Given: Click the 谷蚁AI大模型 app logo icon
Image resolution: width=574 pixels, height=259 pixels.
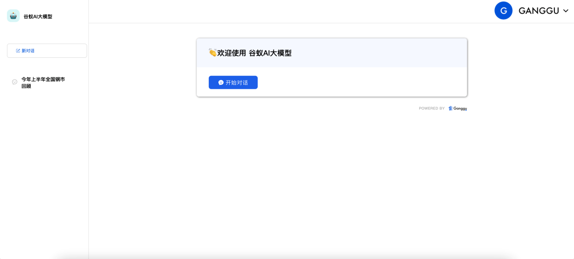Looking at the screenshot, I should [13, 16].
